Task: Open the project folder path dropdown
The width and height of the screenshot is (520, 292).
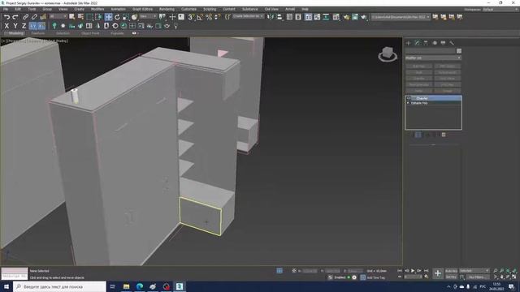Action: [x=401, y=17]
